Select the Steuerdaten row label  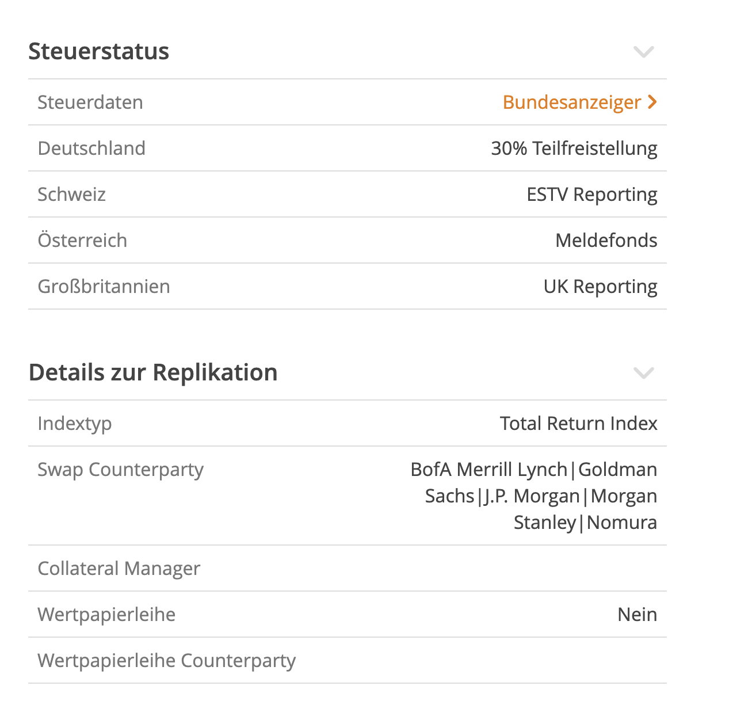point(90,102)
